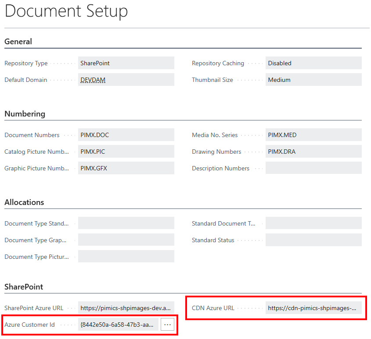Click the Thumbnail Size label
The image size is (371, 339).
(x=213, y=80)
